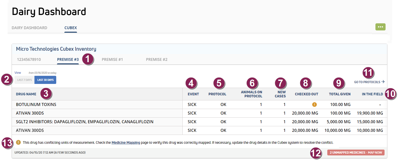Open the Premise #2 tab

[157, 60]
